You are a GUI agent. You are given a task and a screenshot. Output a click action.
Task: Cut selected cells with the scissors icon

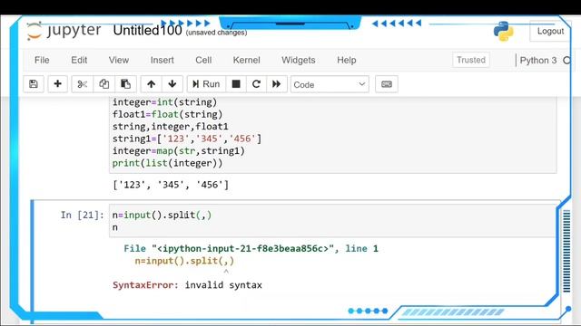(83, 84)
